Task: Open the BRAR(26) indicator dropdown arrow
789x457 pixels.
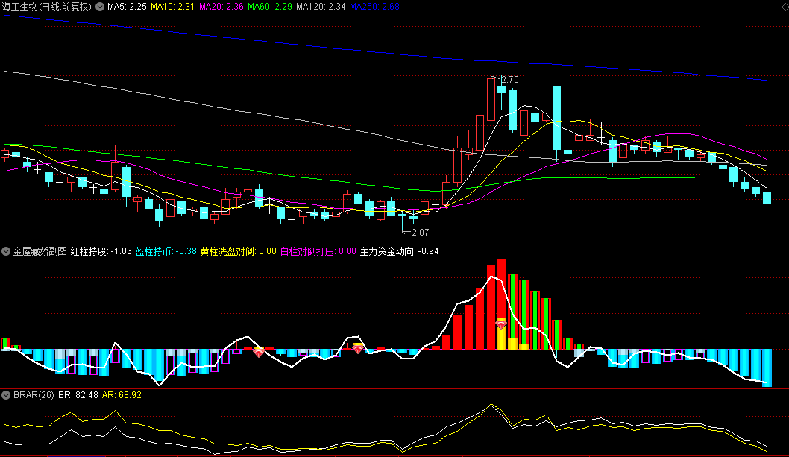Action: pos(6,395)
